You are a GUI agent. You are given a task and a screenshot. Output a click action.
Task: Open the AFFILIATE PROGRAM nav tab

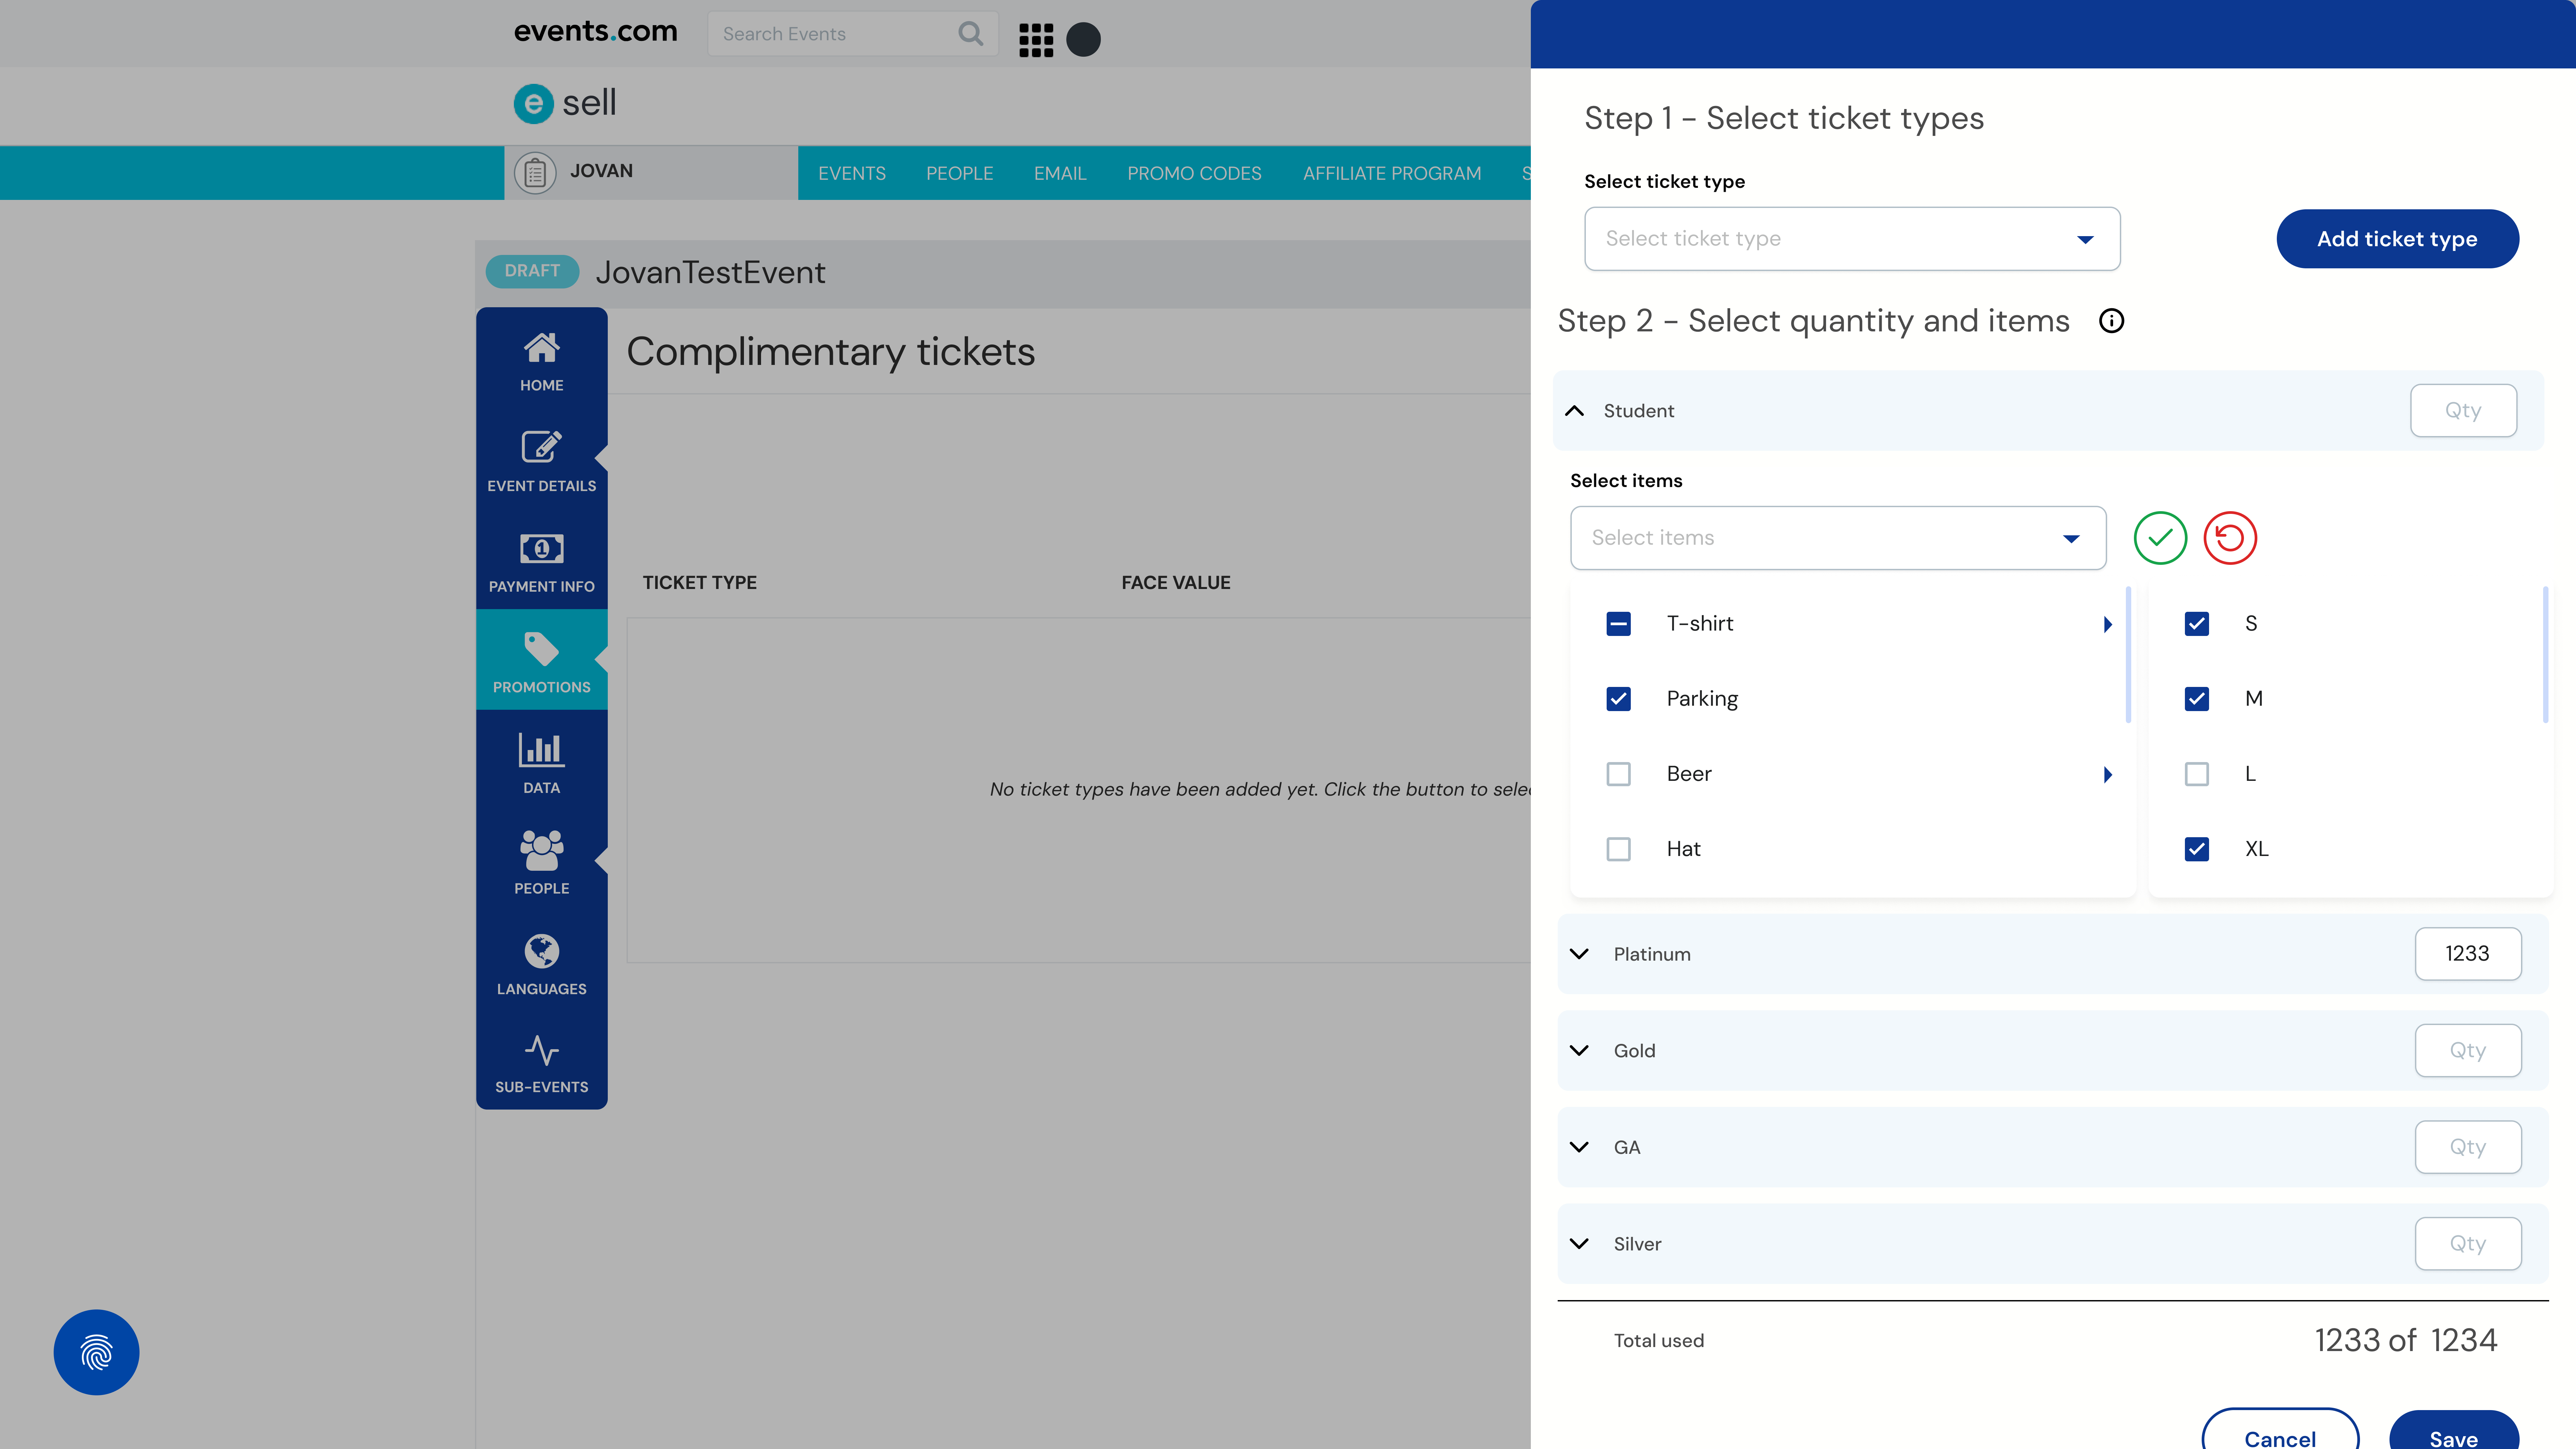(x=1391, y=173)
